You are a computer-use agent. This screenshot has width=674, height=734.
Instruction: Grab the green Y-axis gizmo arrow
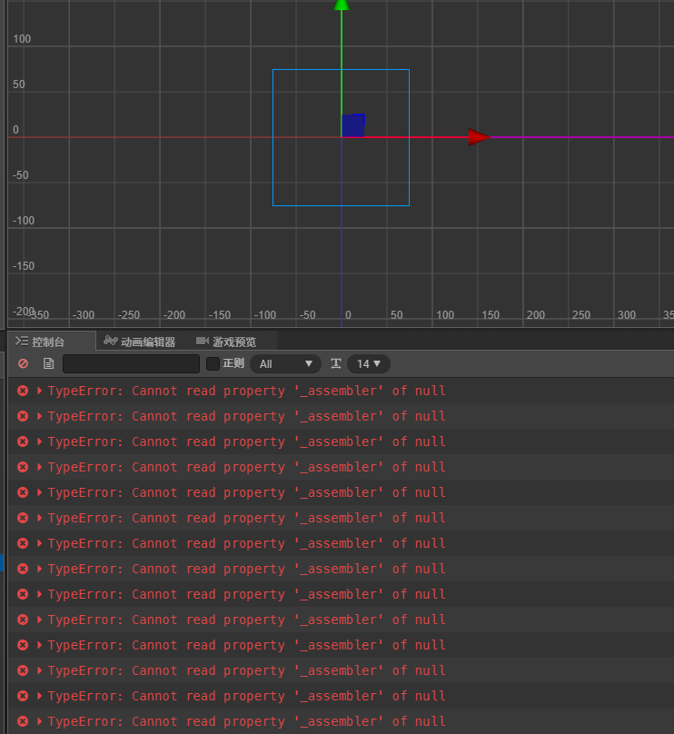point(342,5)
